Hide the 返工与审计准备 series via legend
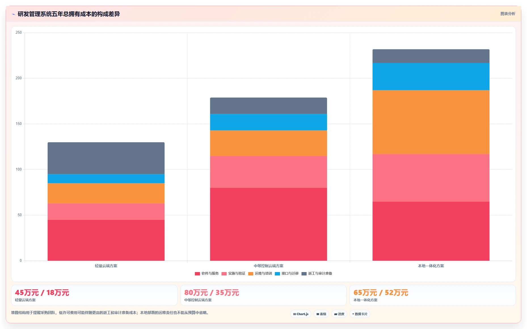527x329 pixels. [x=317, y=273]
